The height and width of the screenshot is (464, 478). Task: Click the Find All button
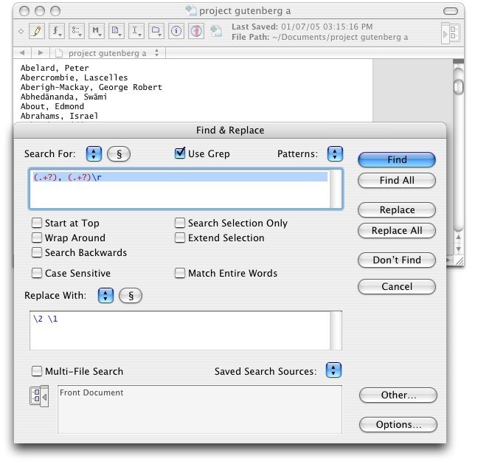click(x=397, y=181)
